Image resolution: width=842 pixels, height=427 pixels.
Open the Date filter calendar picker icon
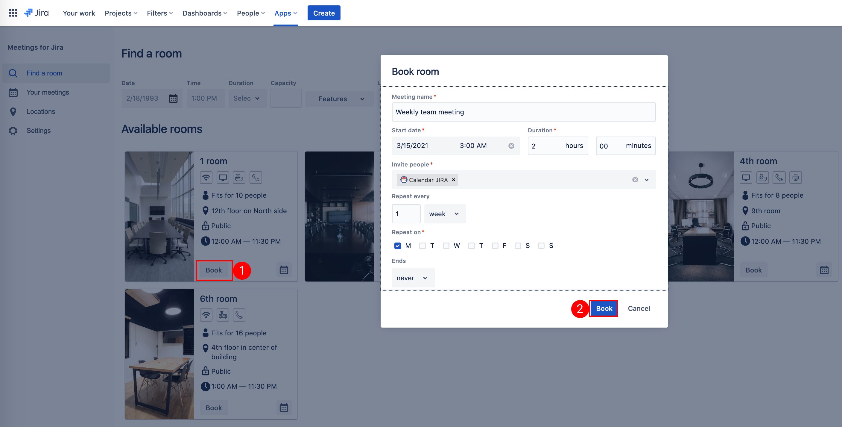(173, 98)
